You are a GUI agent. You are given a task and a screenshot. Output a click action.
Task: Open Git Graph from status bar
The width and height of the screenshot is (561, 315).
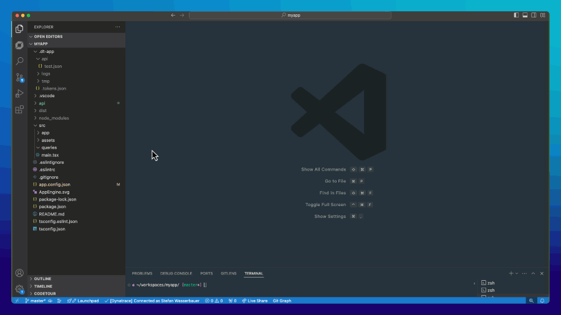point(282,301)
